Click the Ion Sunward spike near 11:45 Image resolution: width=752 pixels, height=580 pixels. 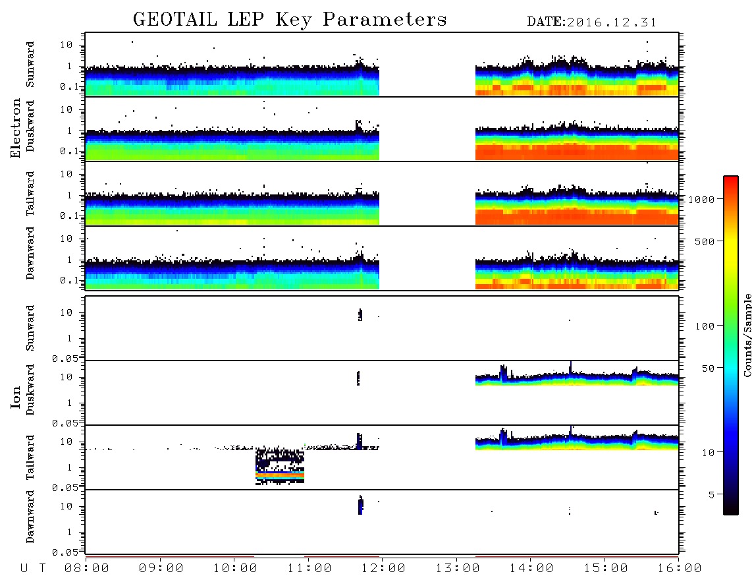click(360, 315)
